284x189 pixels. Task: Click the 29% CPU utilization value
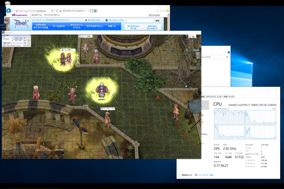click(217, 149)
